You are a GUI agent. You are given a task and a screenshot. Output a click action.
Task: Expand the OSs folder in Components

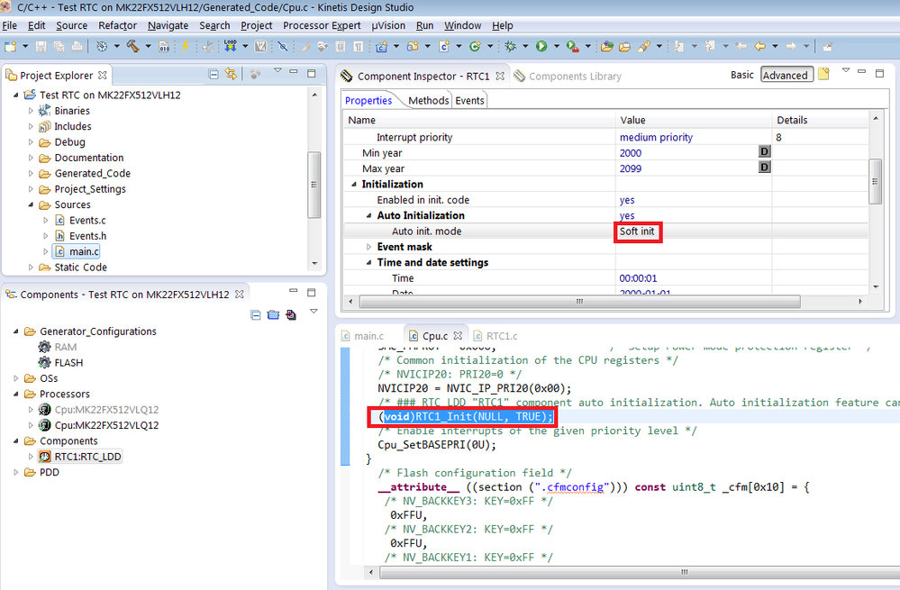pos(16,378)
